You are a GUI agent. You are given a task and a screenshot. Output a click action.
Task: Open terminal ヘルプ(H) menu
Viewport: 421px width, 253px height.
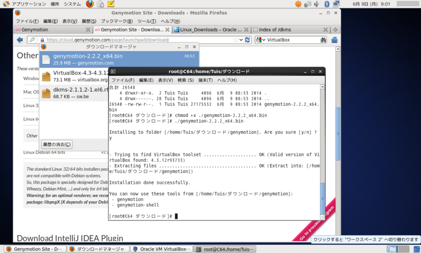[x=227, y=80]
